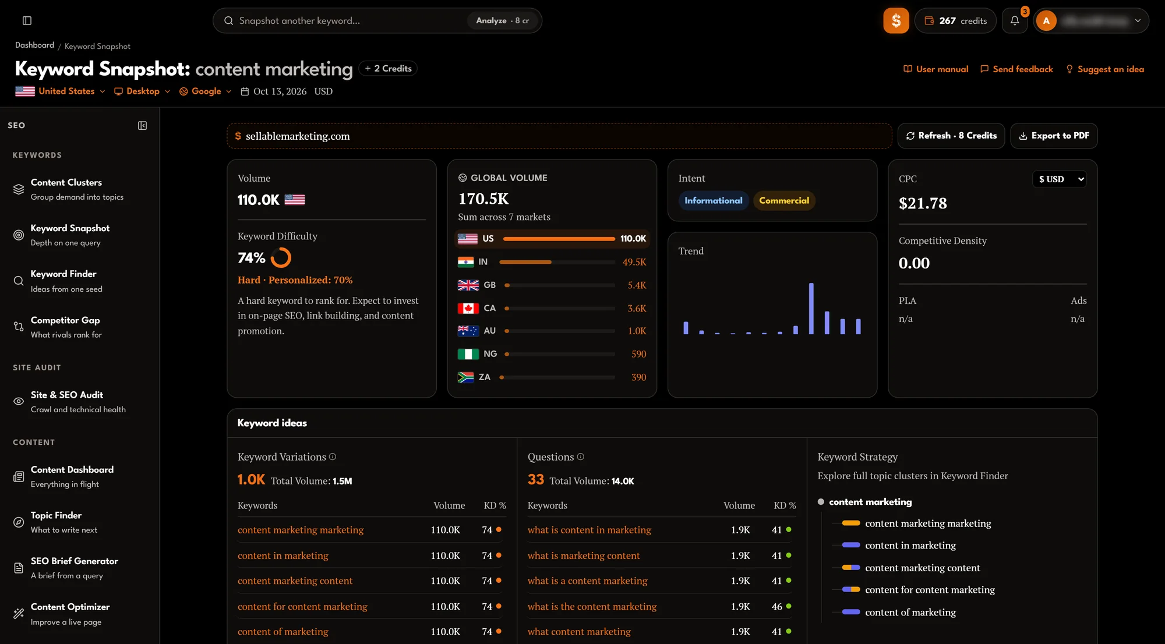Open keyword 'content in marketing' in variations table

tap(283, 555)
